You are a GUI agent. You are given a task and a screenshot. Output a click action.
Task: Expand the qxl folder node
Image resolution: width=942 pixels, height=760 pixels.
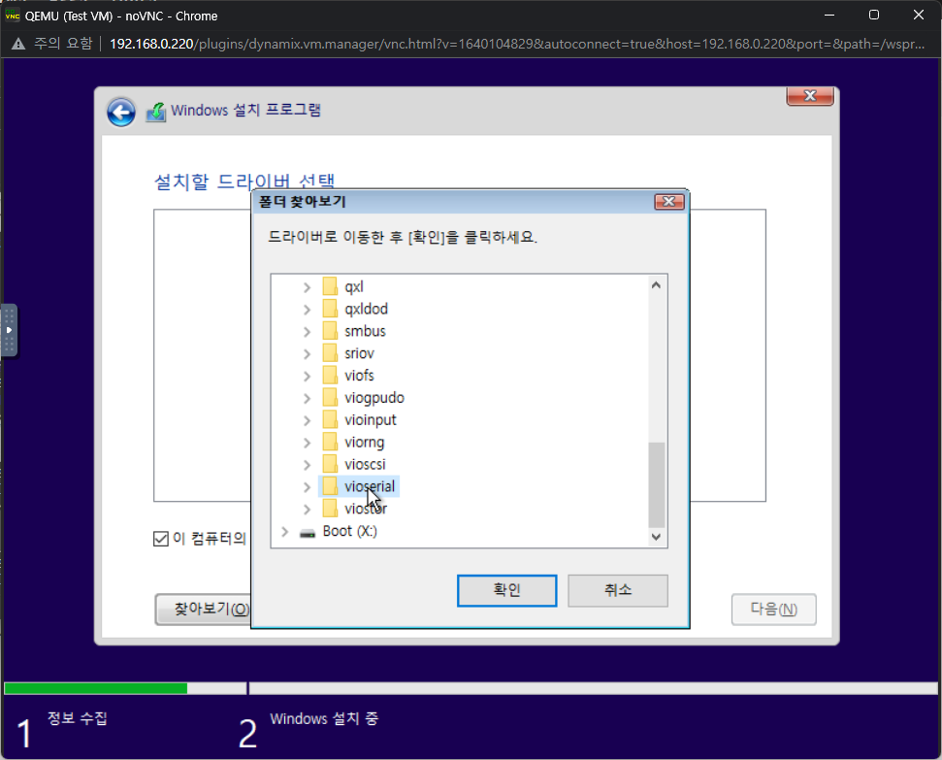click(307, 287)
